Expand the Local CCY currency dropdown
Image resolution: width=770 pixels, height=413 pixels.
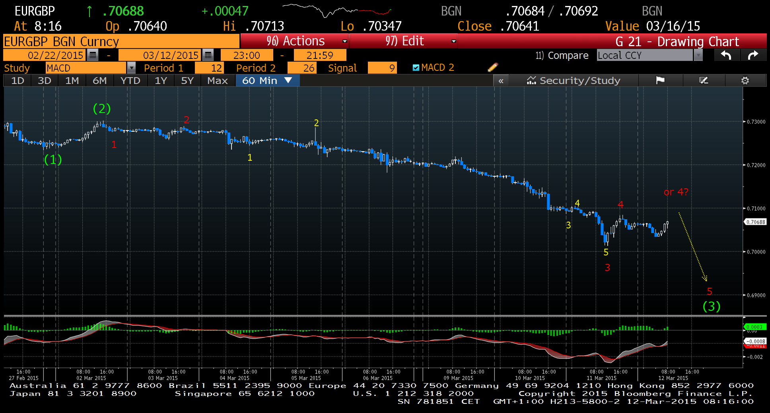698,55
